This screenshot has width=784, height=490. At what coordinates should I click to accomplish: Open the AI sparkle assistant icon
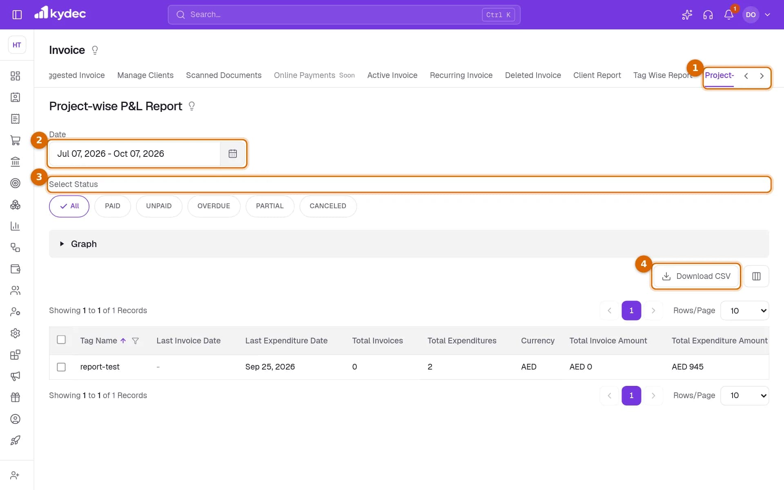687,15
